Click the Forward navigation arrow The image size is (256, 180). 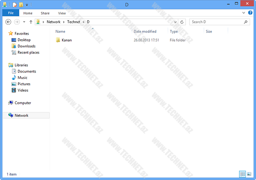17,22
